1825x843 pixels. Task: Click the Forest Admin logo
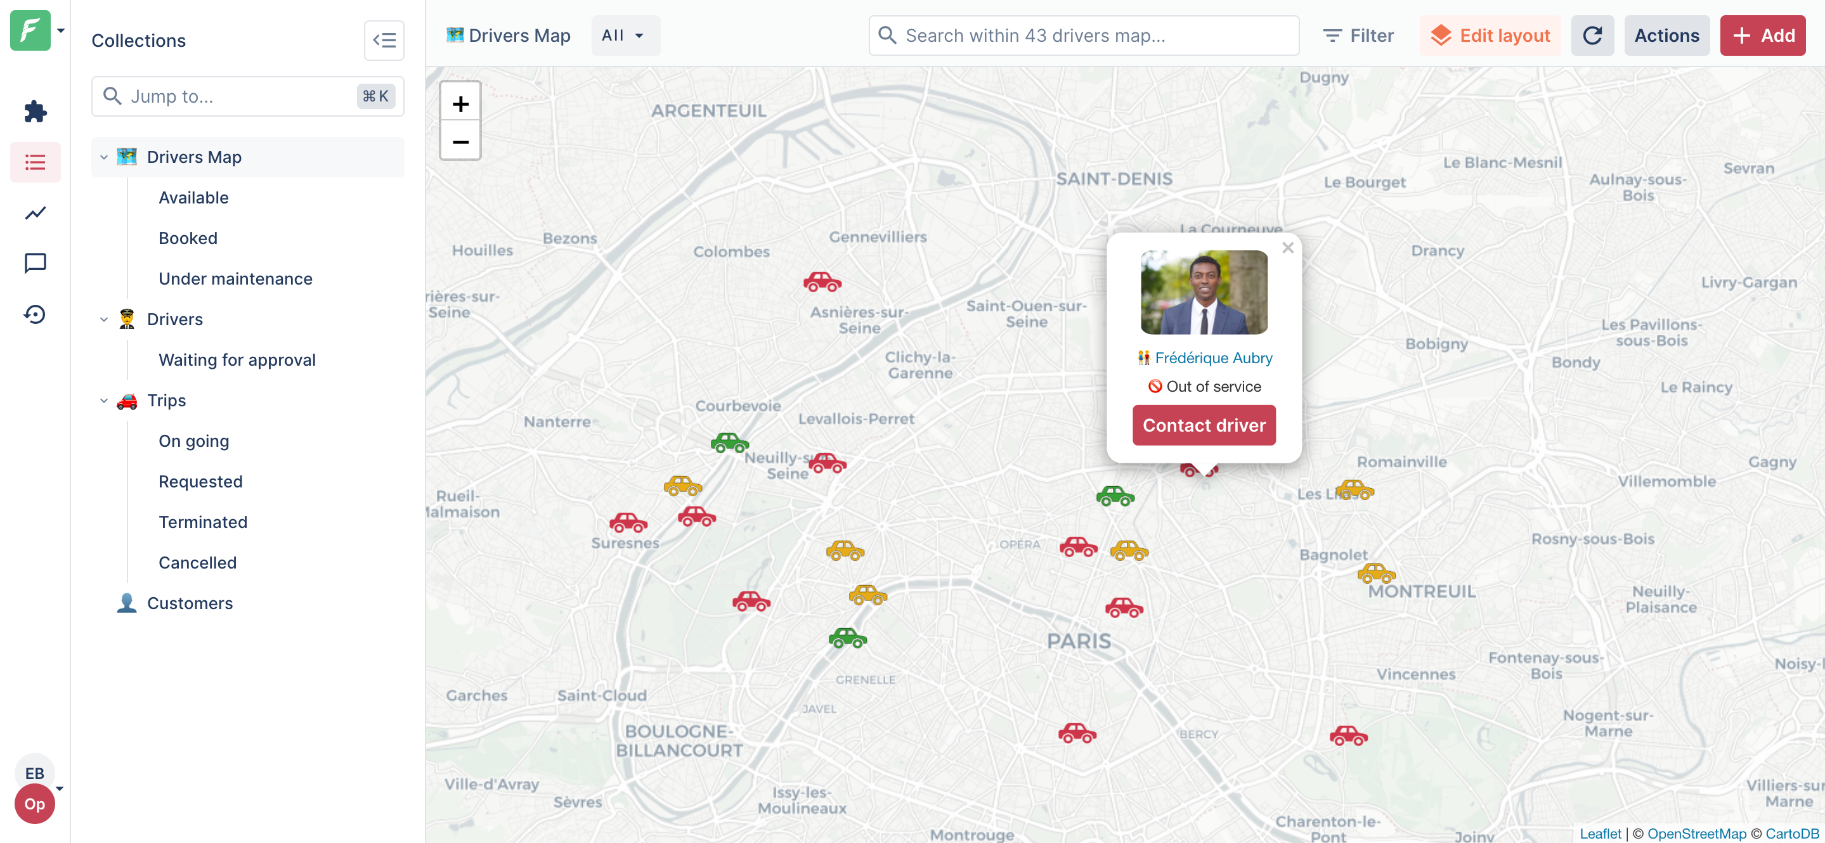30,30
